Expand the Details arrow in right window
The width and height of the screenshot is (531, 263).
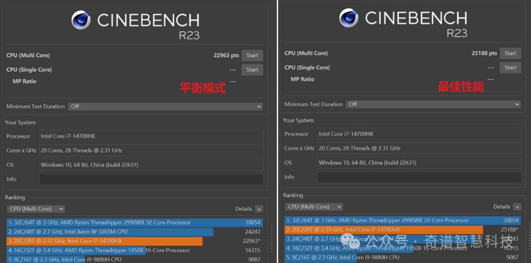[x=517, y=207]
